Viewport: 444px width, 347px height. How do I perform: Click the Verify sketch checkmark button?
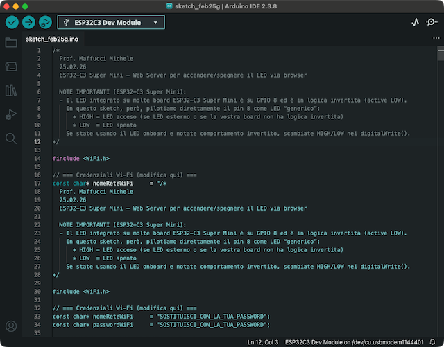coord(12,22)
